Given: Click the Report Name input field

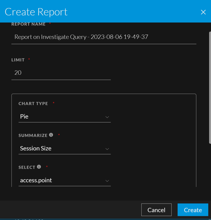Looking at the screenshot, I should click(104, 37).
